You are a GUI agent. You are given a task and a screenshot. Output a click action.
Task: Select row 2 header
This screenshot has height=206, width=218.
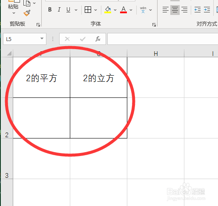[7, 118]
